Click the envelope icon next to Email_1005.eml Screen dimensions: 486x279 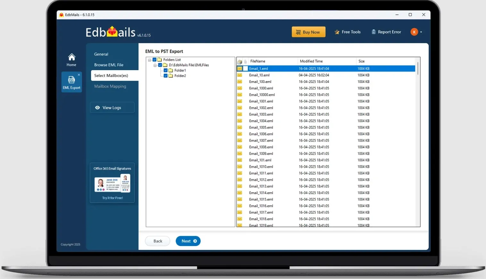pyautogui.click(x=239, y=127)
